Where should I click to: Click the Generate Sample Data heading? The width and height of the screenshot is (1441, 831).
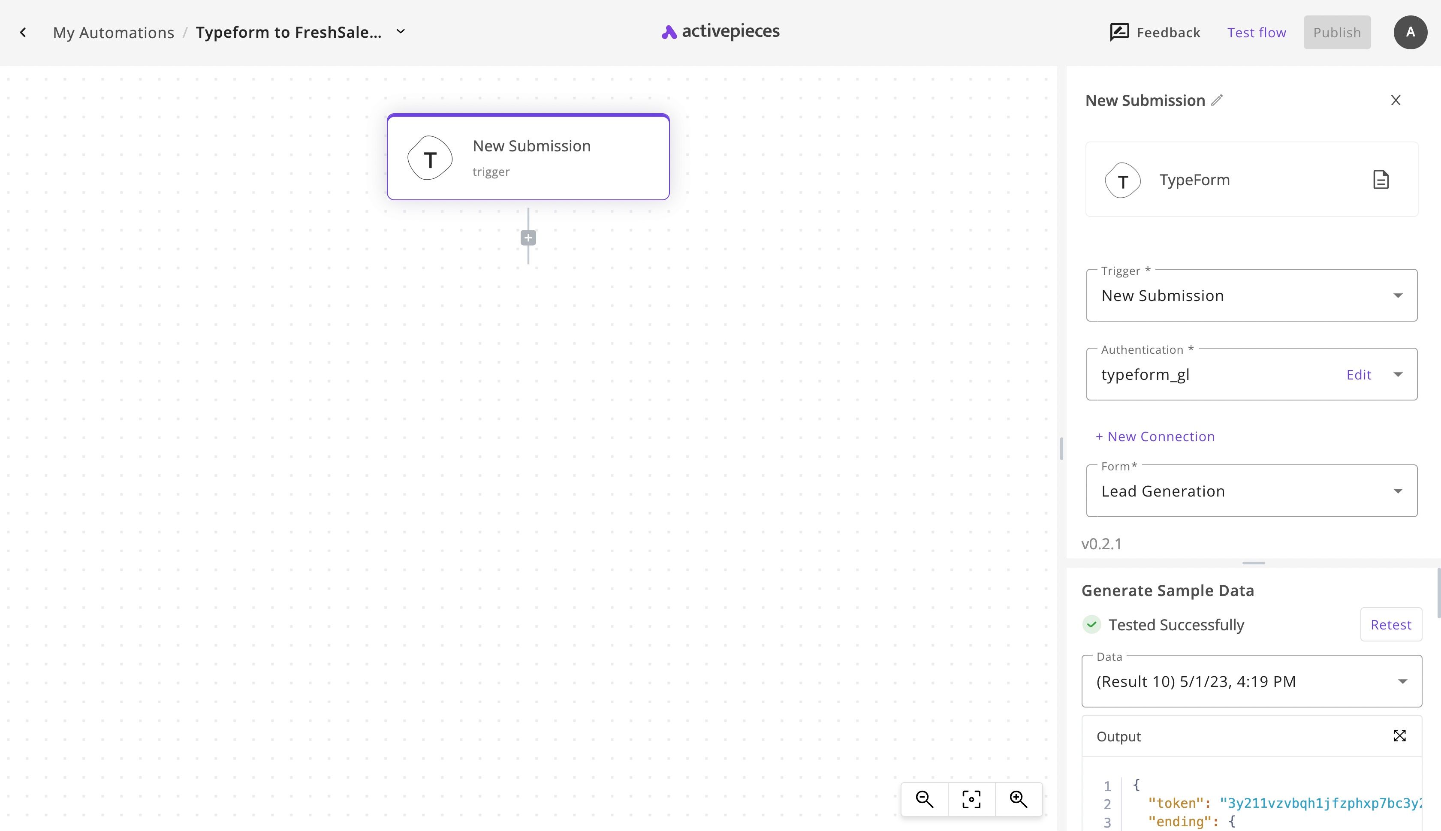click(1168, 590)
